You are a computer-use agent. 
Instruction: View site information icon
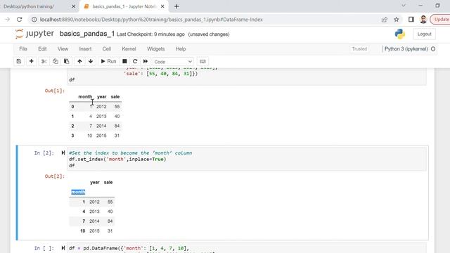pos(34,20)
